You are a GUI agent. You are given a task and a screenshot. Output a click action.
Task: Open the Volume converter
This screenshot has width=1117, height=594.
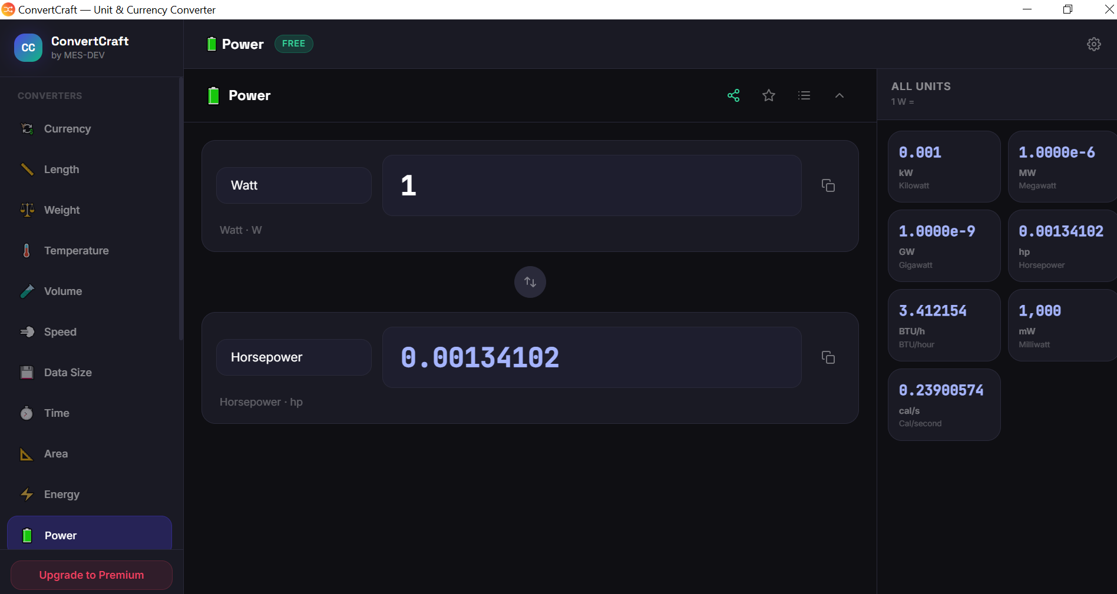[x=90, y=291]
